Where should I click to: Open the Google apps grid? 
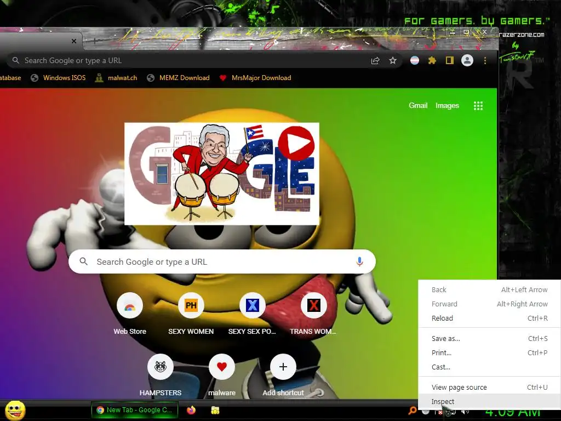point(478,106)
